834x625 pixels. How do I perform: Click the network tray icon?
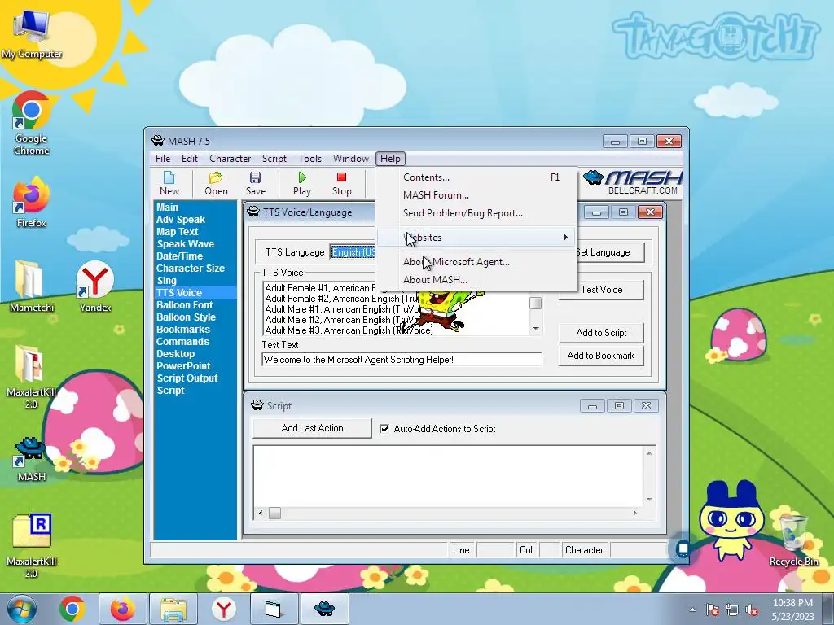[732, 610]
